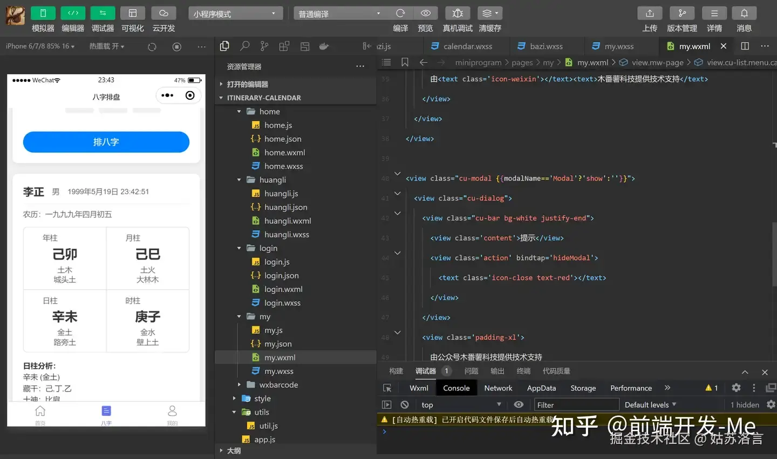Open huangli.wxml file

288,221
